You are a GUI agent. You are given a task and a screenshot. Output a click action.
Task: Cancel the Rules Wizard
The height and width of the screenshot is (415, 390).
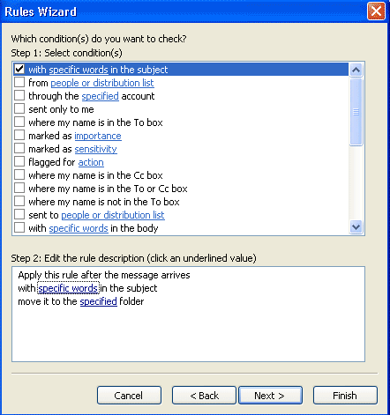pyautogui.click(x=129, y=396)
